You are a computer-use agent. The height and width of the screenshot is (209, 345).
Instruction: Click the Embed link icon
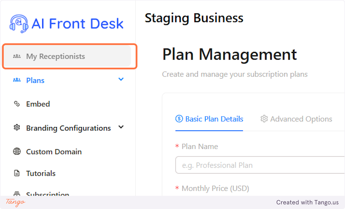tap(17, 104)
